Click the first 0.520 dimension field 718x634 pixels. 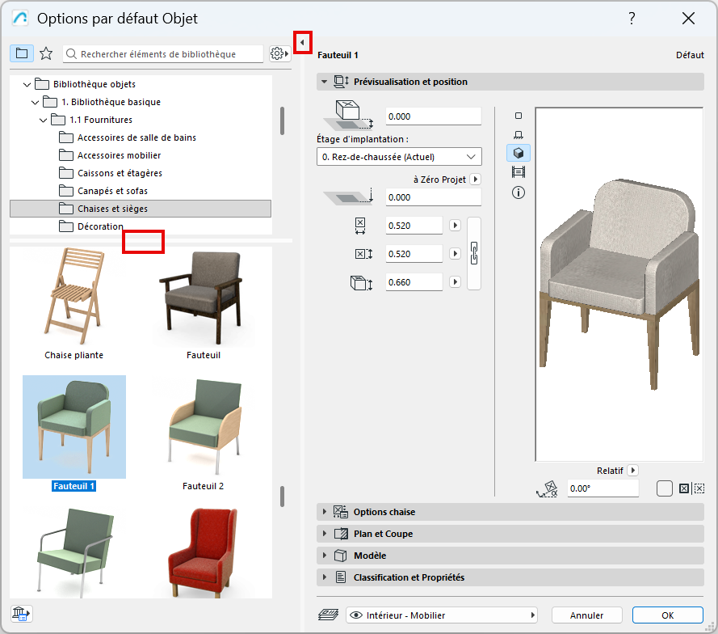click(414, 226)
